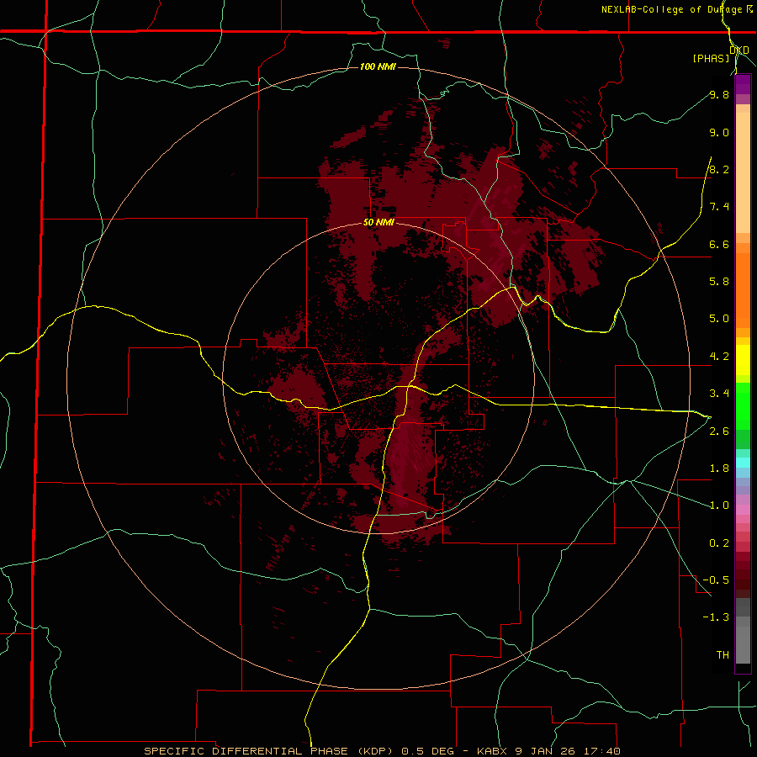This screenshot has width=757, height=757.
Task: Click the 0.5 DEG elevation angle text
Action: point(428,751)
